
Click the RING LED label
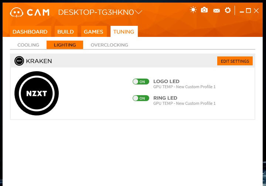[165, 98]
